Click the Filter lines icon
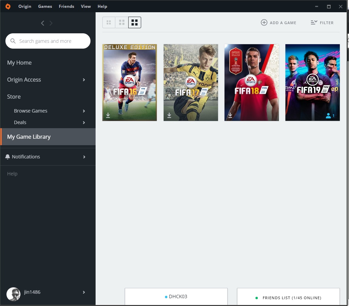 [x=314, y=22]
